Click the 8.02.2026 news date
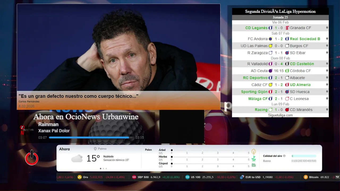 click(26, 106)
